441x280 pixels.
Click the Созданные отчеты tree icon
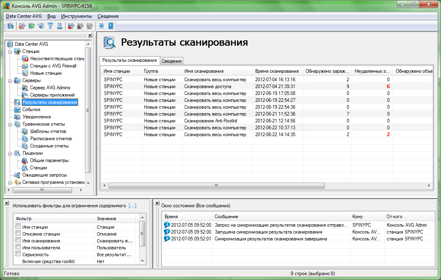(x=25, y=146)
